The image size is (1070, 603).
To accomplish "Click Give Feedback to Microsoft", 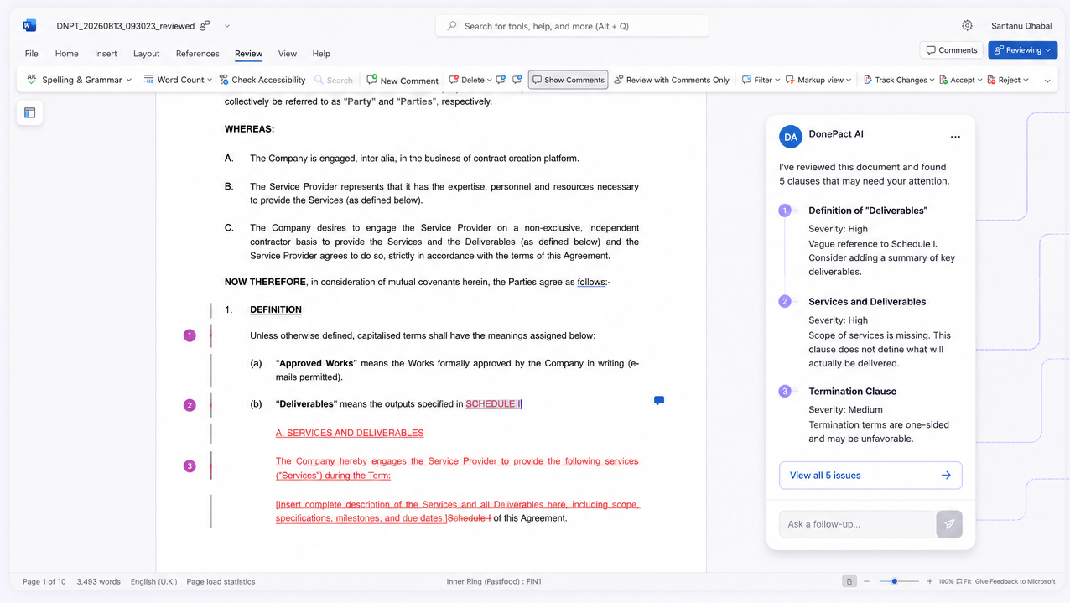I will [x=1015, y=581].
